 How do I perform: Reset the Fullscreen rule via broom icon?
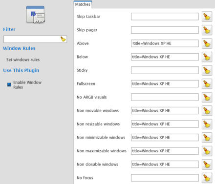tap(207, 84)
